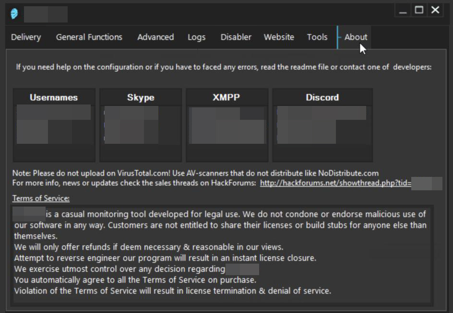The image size is (453, 313).
Task: Minimize the application window
Action: 403,11
